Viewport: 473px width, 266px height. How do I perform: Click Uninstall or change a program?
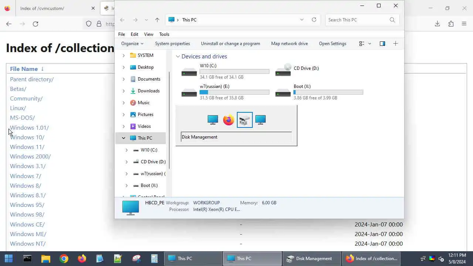tap(231, 44)
